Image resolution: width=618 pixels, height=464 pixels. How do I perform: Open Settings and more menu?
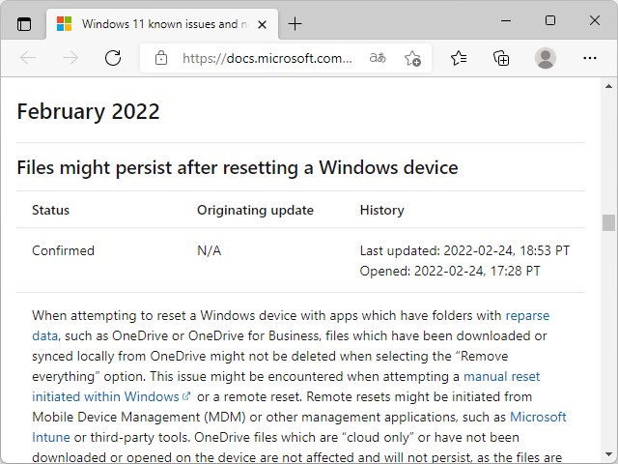[589, 58]
